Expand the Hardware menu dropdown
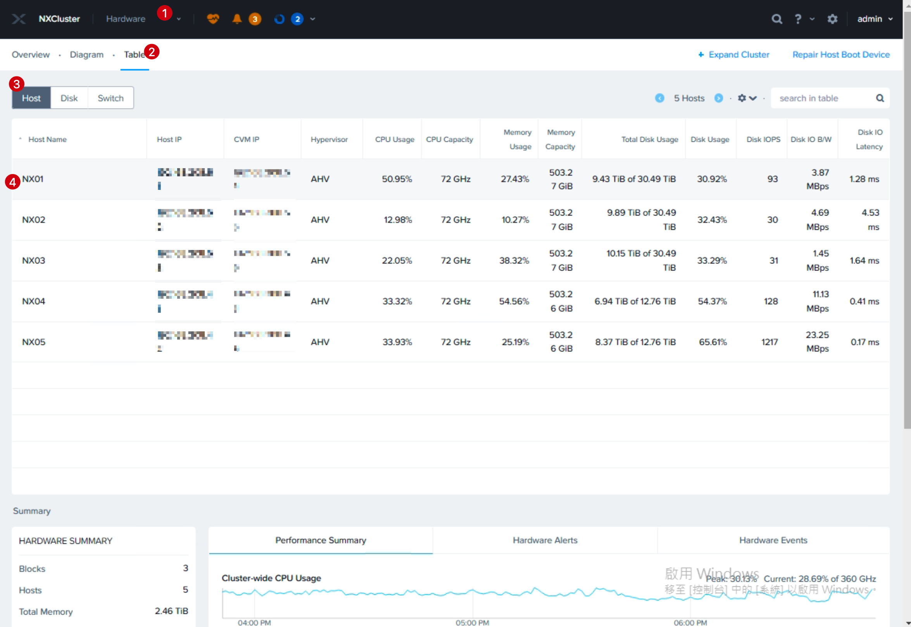The height and width of the screenshot is (627, 911). point(179,19)
